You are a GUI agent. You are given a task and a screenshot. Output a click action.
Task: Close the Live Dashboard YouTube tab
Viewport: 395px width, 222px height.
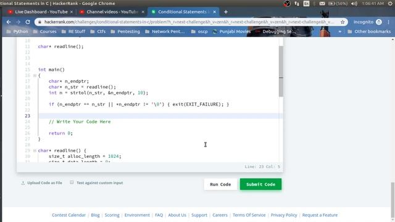click(x=72, y=12)
